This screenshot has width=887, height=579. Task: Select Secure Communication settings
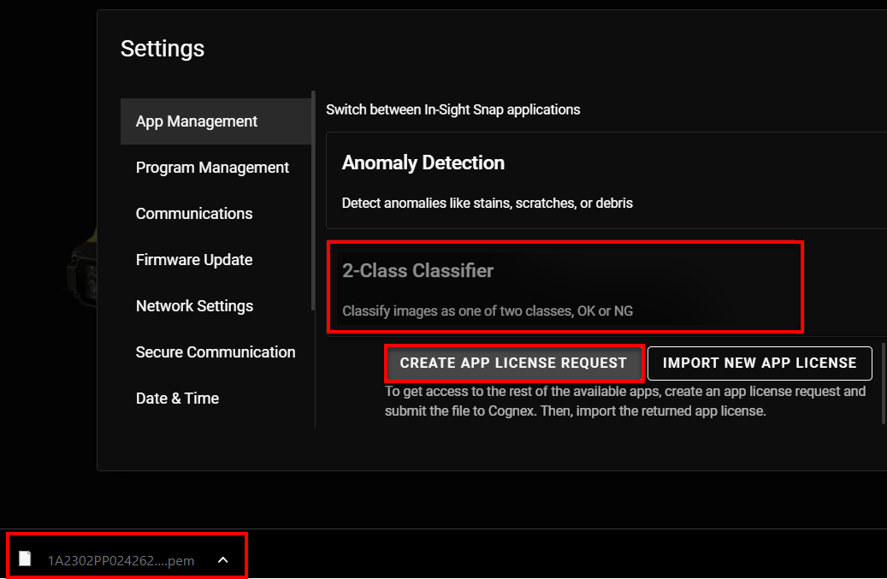216,352
